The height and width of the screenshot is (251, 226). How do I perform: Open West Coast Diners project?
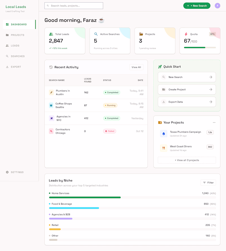[187, 148]
